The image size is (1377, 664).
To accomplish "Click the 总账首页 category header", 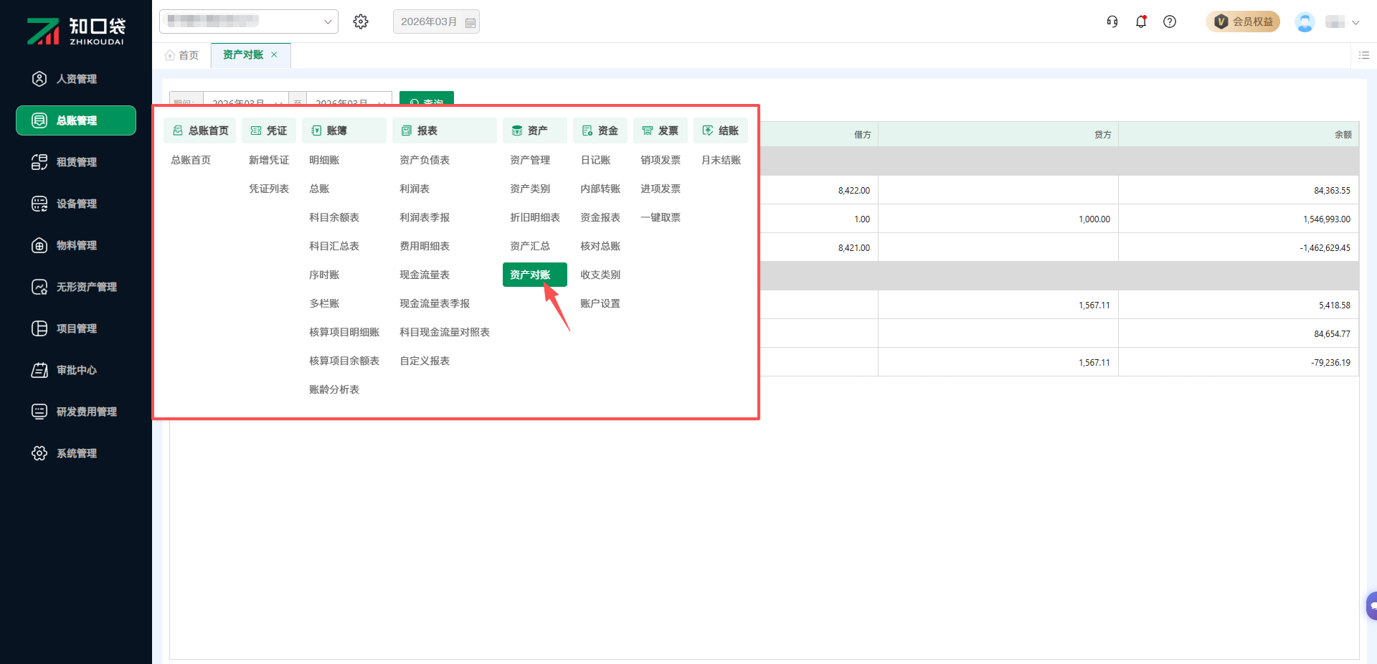I will pyautogui.click(x=200, y=131).
